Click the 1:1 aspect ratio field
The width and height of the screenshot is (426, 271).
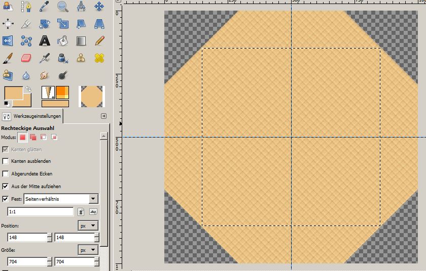pos(41,212)
